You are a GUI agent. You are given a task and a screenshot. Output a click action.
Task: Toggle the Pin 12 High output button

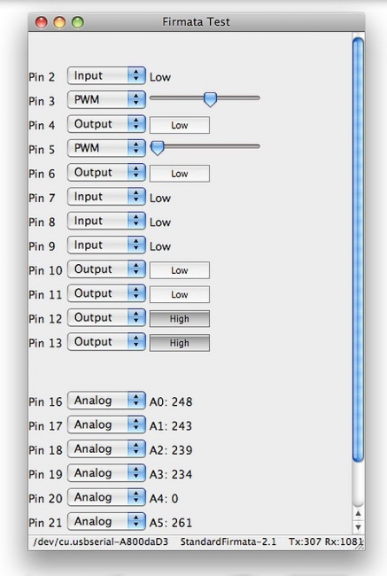[180, 319]
